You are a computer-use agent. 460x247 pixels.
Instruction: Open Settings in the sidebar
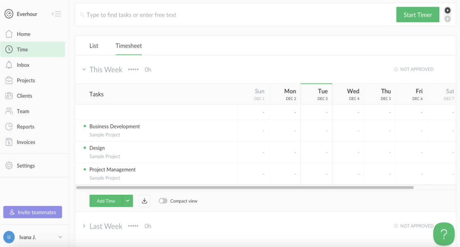pos(33,165)
